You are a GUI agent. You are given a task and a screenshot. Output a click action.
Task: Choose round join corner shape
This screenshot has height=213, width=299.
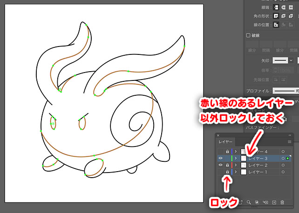(283, 16)
